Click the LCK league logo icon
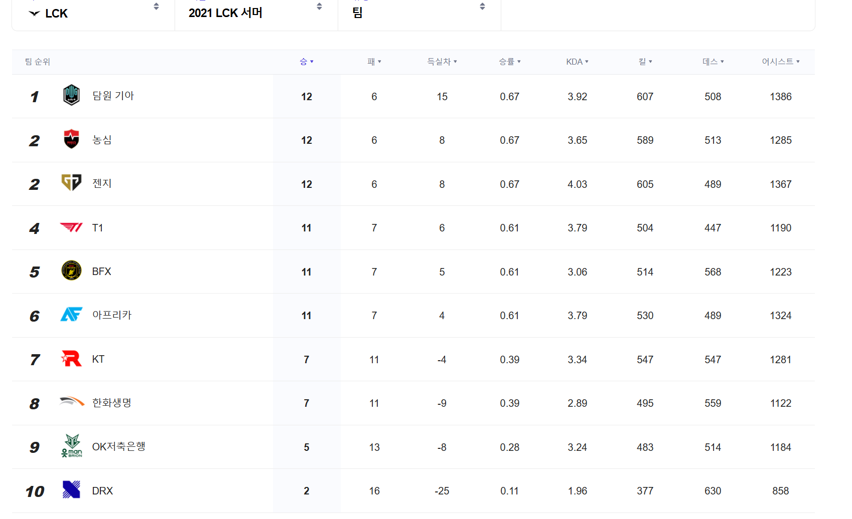852x519 pixels. tap(34, 14)
